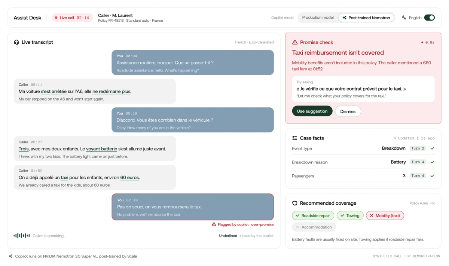Click the Roadside repair coverage chip
Image resolution: width=449 pixels, height=266 pixels.
313,215
